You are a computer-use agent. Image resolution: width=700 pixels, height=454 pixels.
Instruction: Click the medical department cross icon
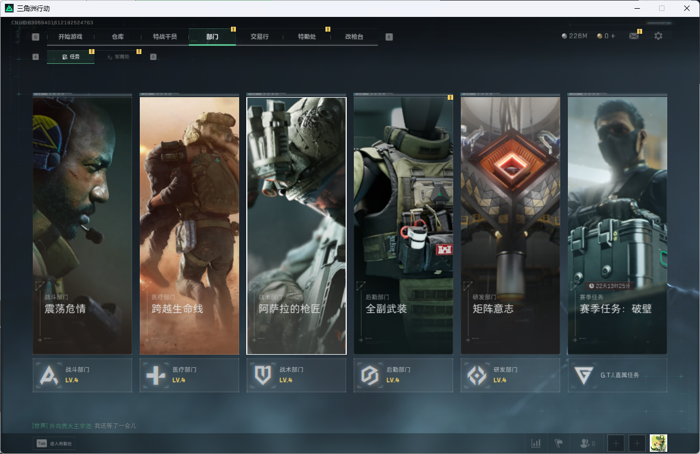click(x=156, y=375)
